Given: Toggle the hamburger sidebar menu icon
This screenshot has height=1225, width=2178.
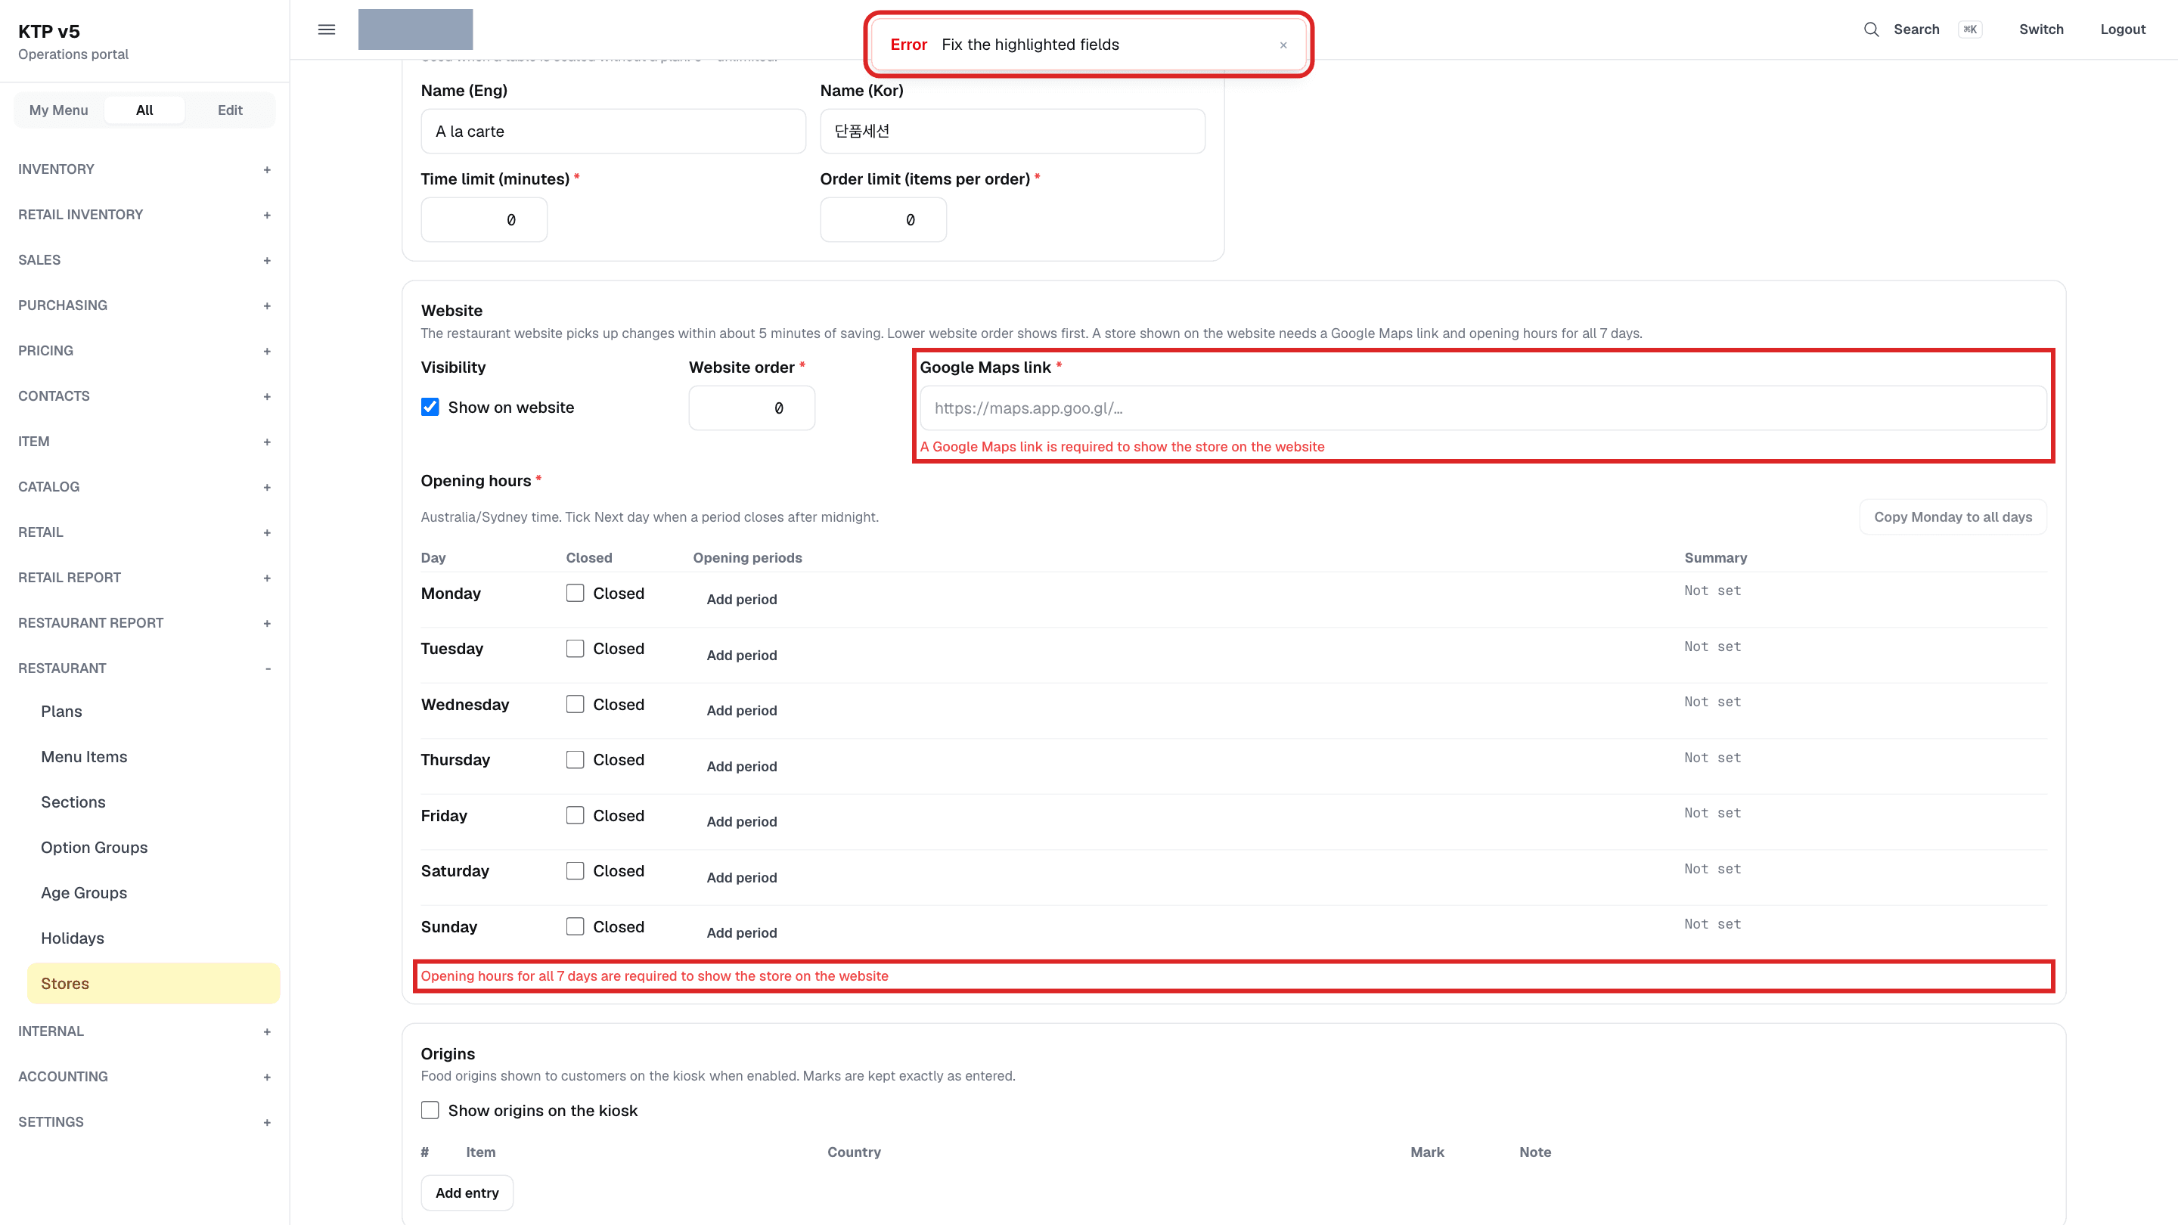Looking at the screenshot, I should pos(327,29).
